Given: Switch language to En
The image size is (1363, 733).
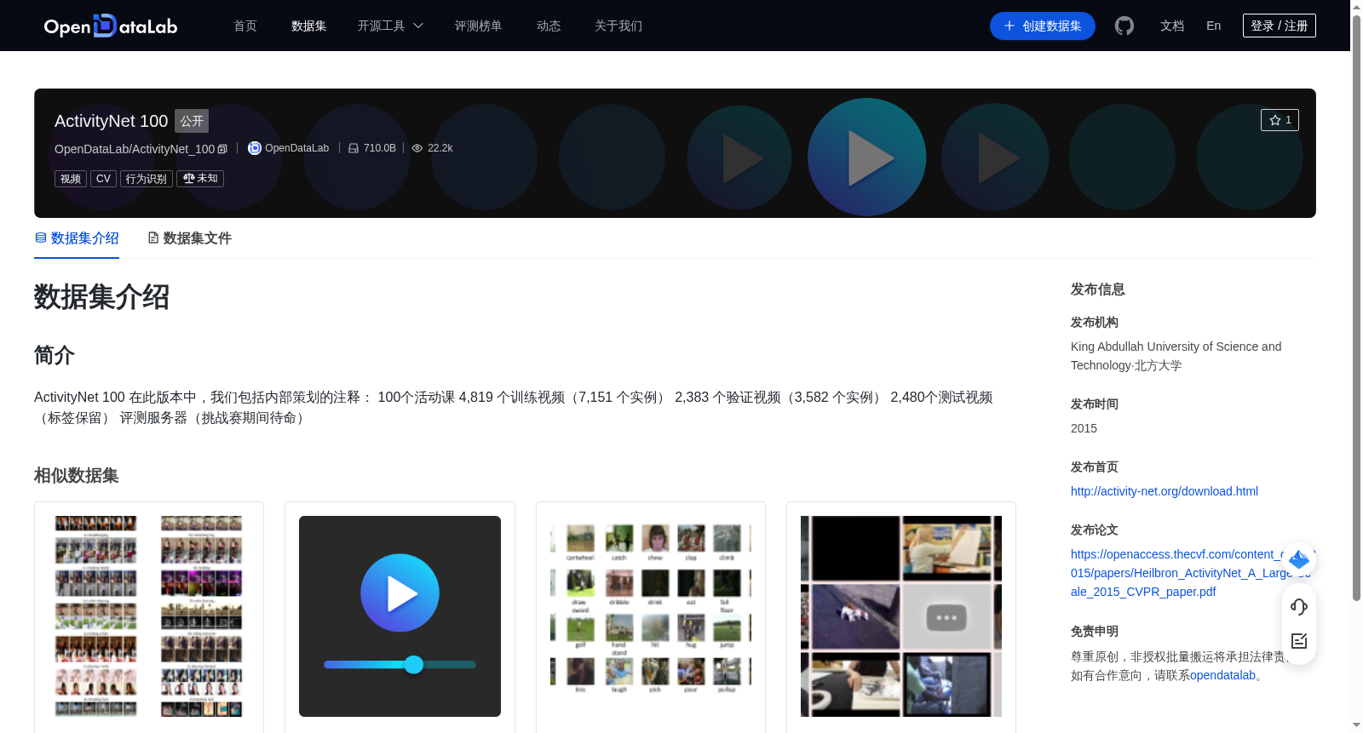Looking at the screenshot, I should (1214, 26).
